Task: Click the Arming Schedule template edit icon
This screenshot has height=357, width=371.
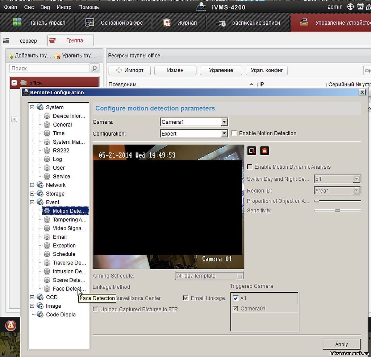Action: (240, 276)
